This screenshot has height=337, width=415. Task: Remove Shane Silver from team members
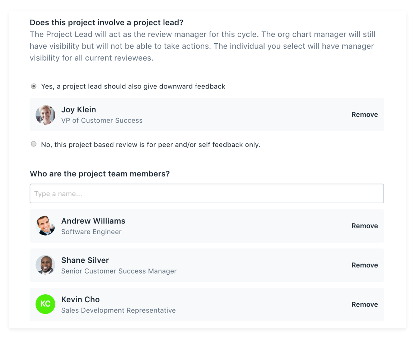pyautogui.click(x=364, y=265)
